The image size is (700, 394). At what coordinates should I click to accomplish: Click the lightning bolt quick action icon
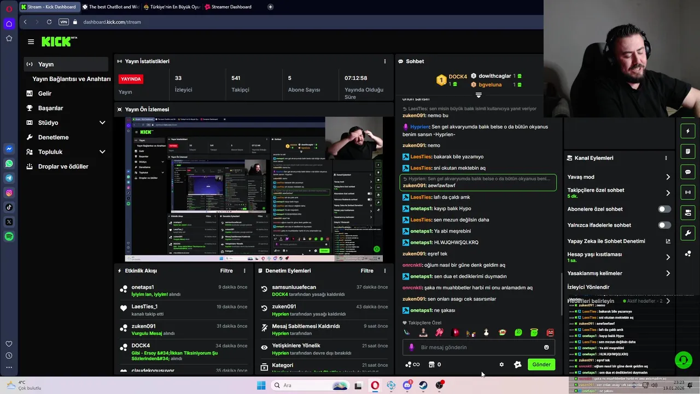point(688,131)
